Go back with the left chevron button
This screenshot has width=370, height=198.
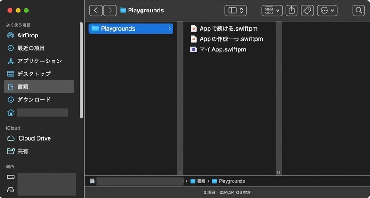(96, 10)
